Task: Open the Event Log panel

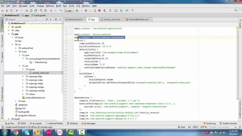Action: tap(209, 124)
